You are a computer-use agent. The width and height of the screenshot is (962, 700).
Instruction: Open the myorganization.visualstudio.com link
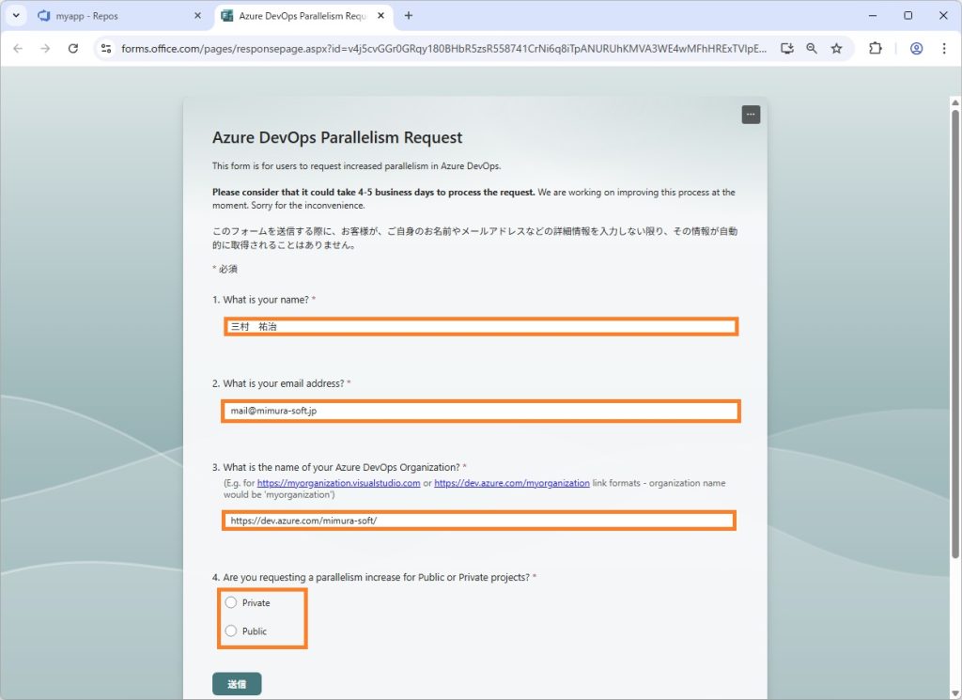click(338, 483)
